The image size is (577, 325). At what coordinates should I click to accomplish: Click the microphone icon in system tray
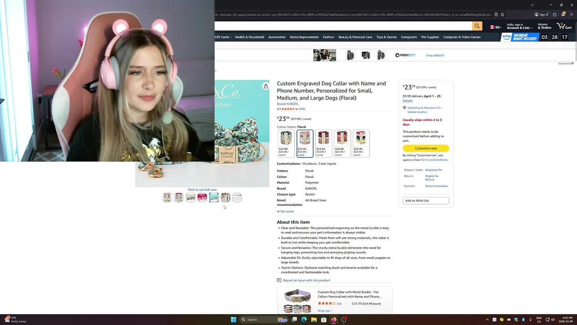click(x=531, y=320)
